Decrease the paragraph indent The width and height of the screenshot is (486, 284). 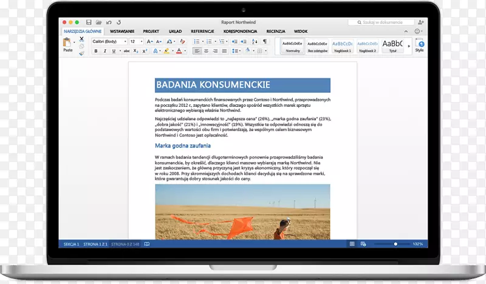pyautogui.click(x=234, y=41)
